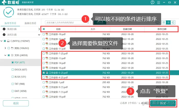Click the 深度扫描 row label

tap(12, 35)
